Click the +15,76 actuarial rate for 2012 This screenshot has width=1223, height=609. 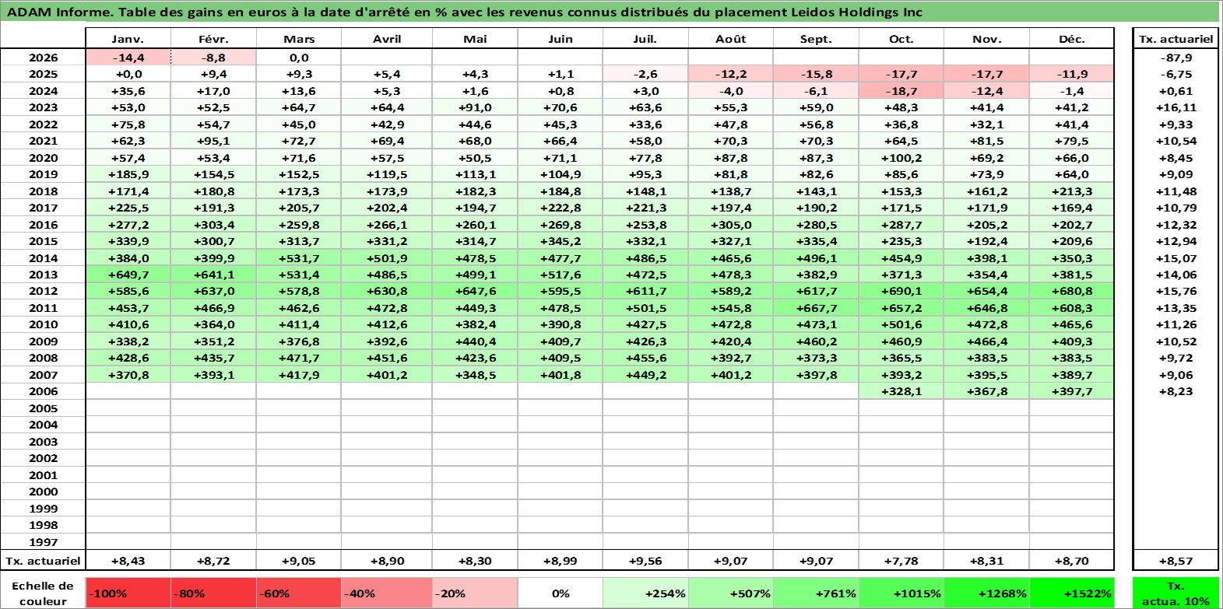point(1176,291)
